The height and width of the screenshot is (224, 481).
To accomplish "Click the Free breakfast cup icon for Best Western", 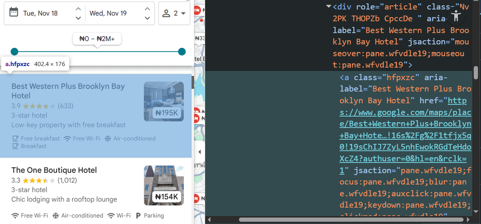I will click(x=15, y=139).
